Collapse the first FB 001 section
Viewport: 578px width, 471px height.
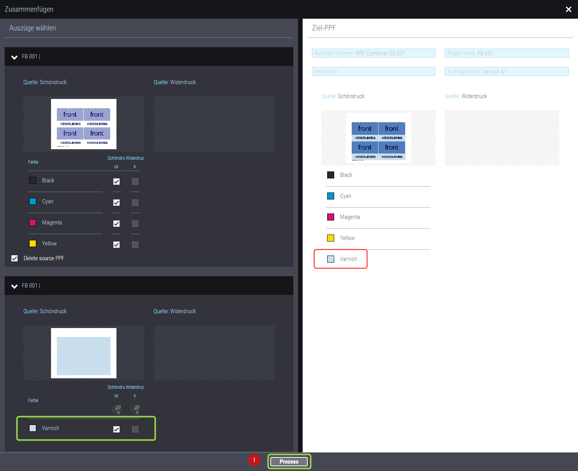pos(14,57)
